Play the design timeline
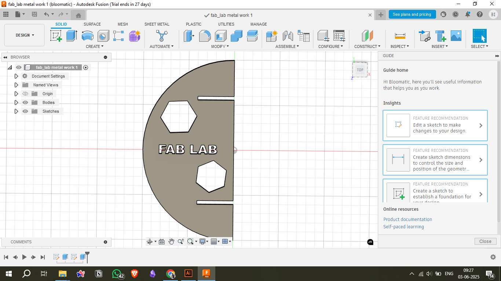This screenshot has height=281, width=501. tap(24, 257)
